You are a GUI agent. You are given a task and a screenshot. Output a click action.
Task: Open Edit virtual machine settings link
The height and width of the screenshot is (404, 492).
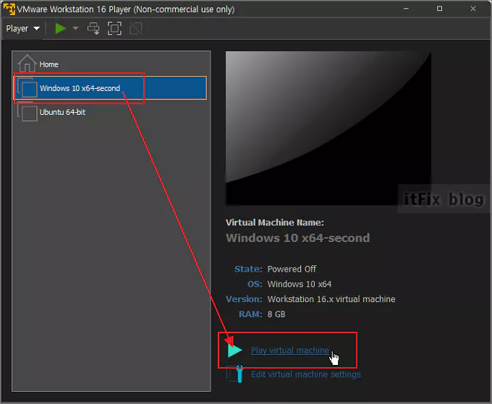click(306, 374)
